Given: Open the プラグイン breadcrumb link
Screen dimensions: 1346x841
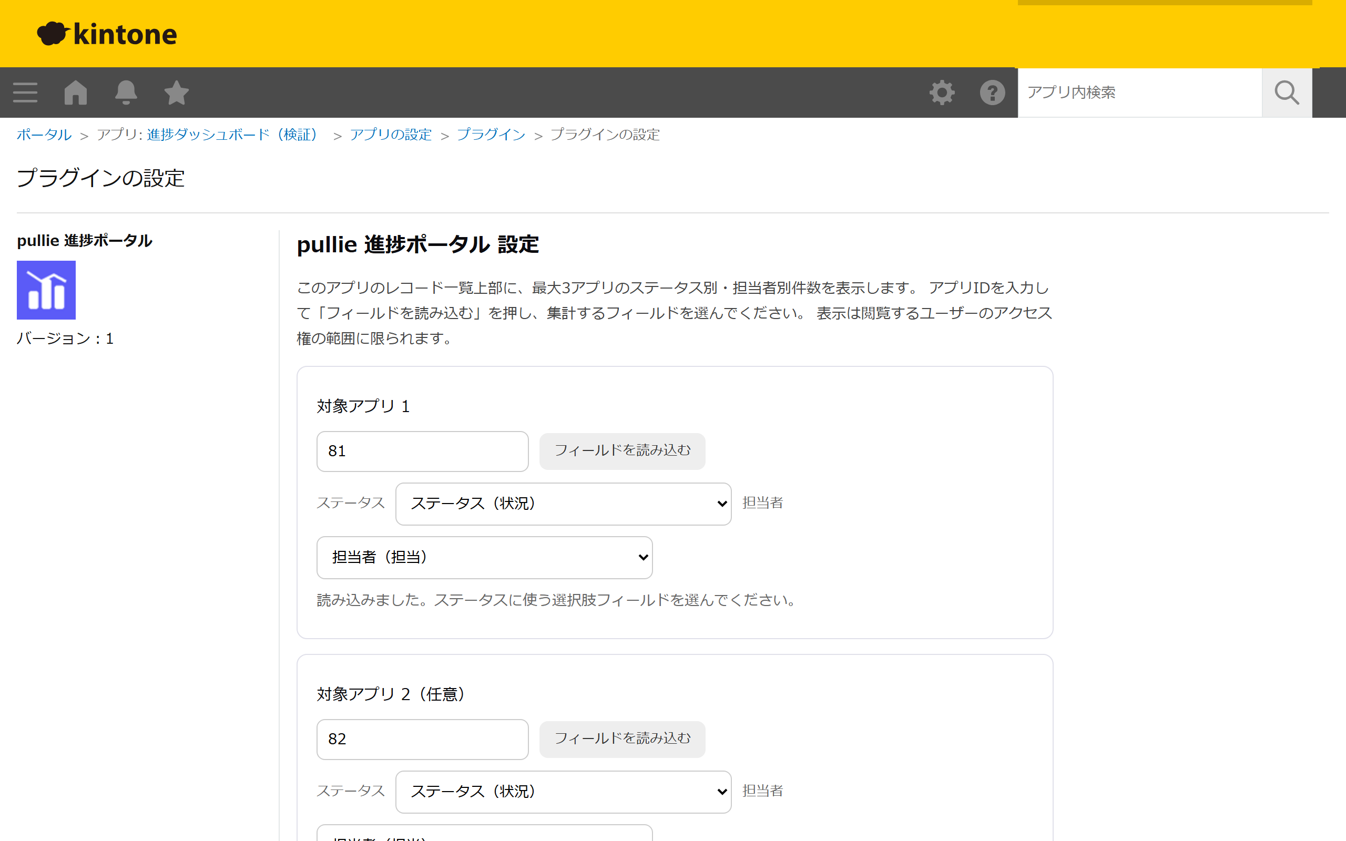Looking at the screenshot, I should pyautogui.click(x=491, y=135).
